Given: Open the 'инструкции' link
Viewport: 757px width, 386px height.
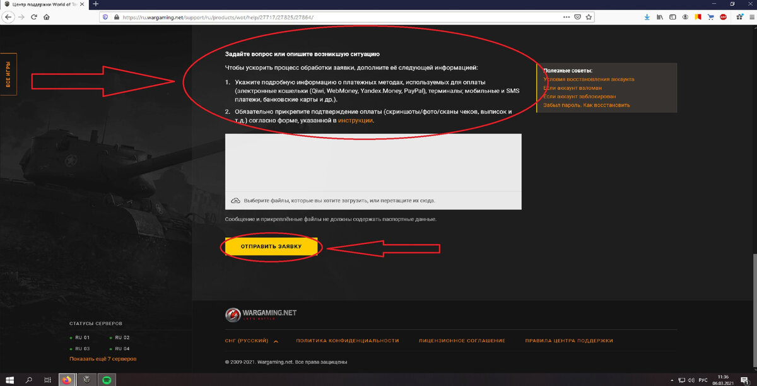Looking at the screenshot, I should point(355,120).
